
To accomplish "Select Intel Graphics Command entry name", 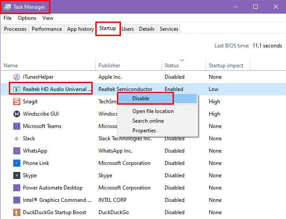I will (57, 200).
